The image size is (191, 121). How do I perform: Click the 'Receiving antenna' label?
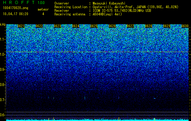click(x=70, y=14)
